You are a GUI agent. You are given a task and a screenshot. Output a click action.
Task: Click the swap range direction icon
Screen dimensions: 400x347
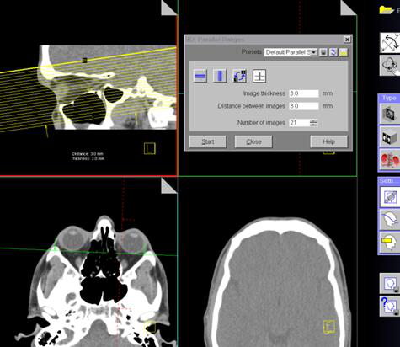click(240, 76)
